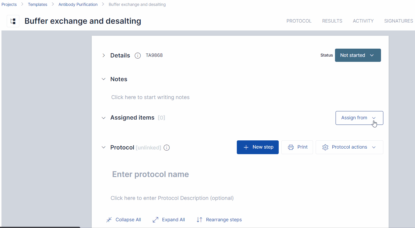Add a New step to protocol
Viewport: 415px width, 228px height.
pos(258,147)
